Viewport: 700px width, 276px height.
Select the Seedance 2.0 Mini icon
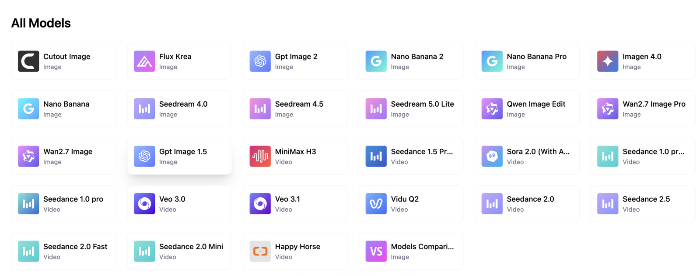[144, 252]
